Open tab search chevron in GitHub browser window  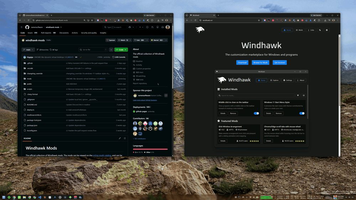[x=20, y=15]
